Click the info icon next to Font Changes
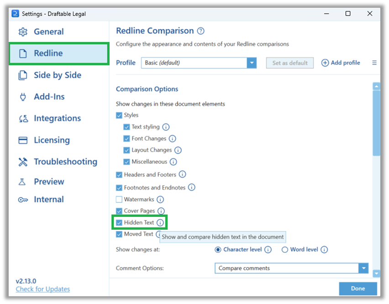Image resolution: width=389 pixels, height=304 pixels. coord(173,139)
